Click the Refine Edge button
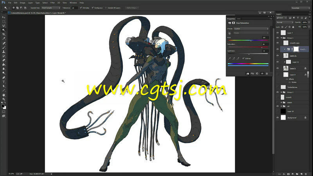Screen dimensions: 313x176 pos(131,8)
